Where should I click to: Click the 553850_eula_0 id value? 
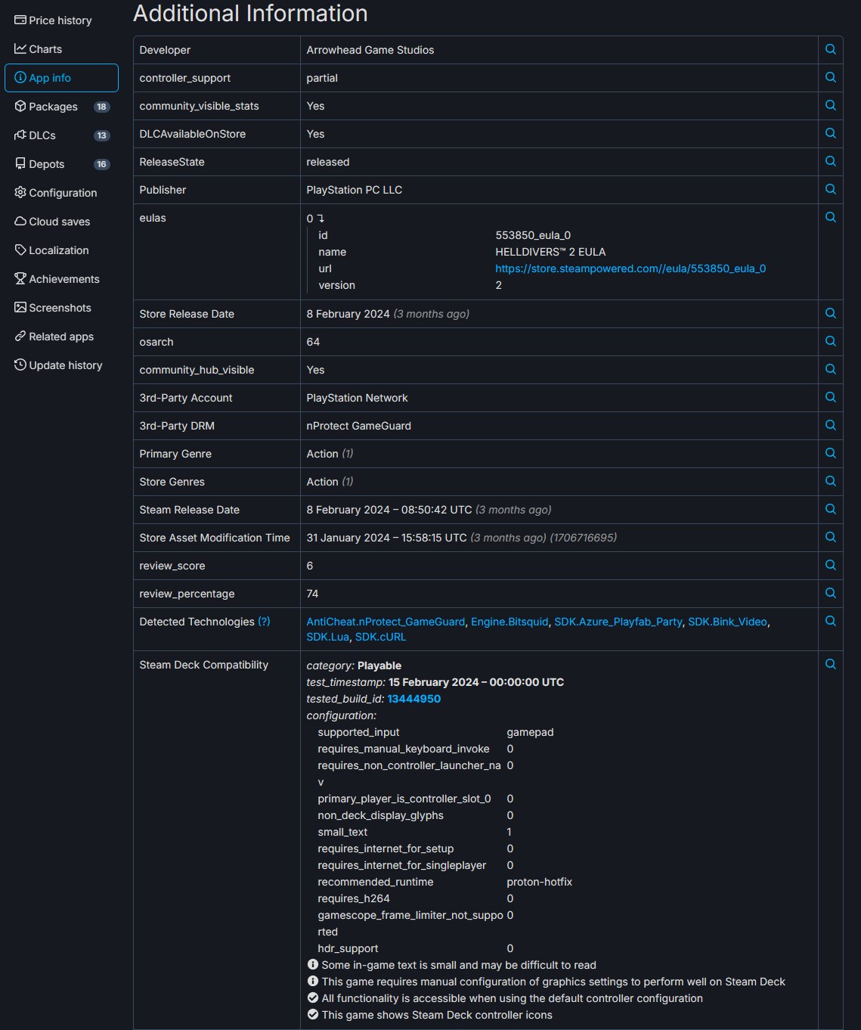point(533,235)
